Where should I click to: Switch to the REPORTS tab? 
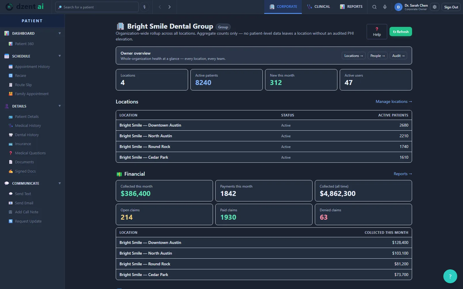351,7
